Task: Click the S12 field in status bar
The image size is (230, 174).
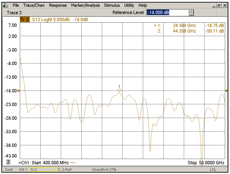Action: (x=43, y=170)
